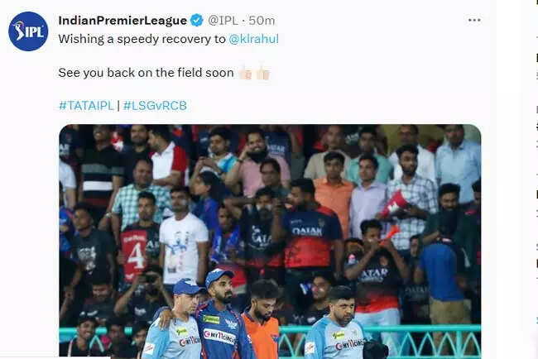Click the teal stadium railing in the photo

381,339
